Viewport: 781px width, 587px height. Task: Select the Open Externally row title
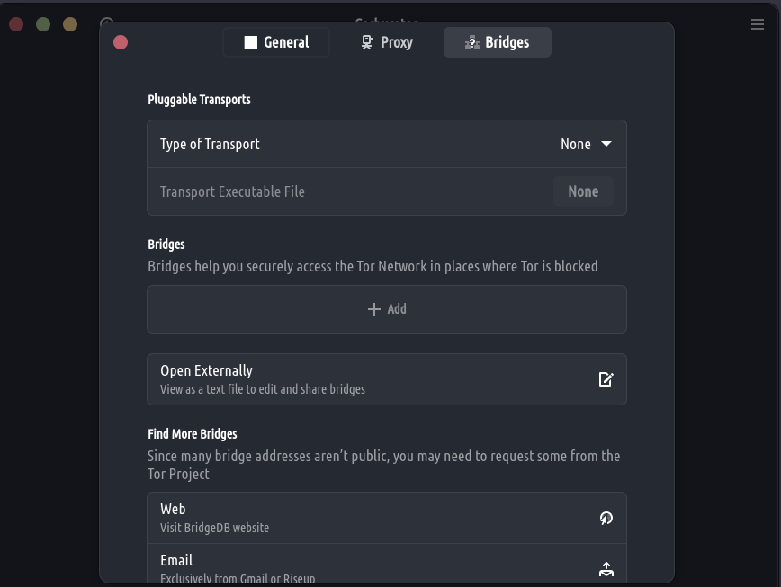(x=206, y=370)
